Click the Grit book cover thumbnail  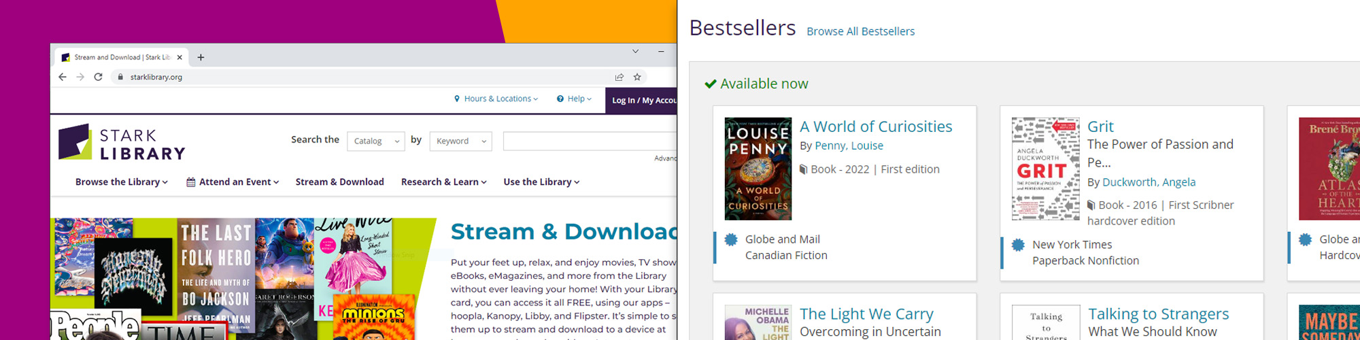point(1046,169)
